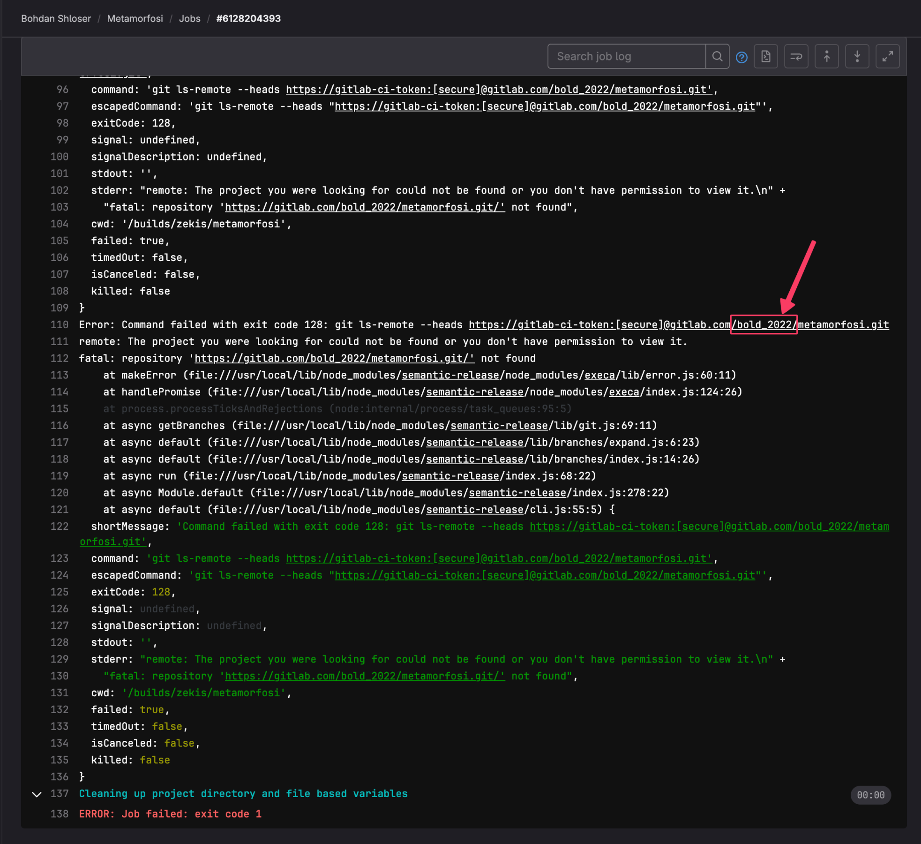Image resolution: width=921 pixels, height=844 pixels.
Task: Click semantic-release link on line 120
Action: [517, 493]
